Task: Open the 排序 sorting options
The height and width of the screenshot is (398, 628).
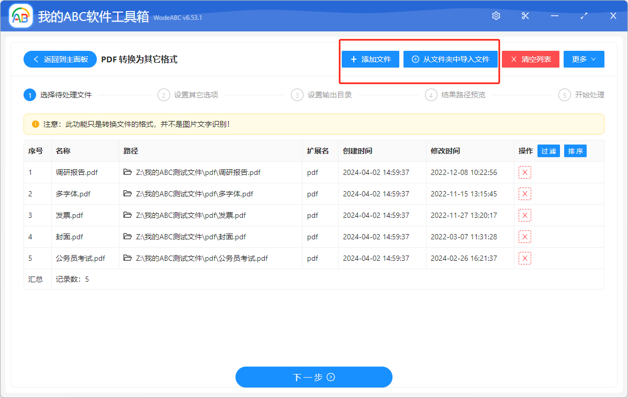Action: pyautogui.click(x=575, y=150)
